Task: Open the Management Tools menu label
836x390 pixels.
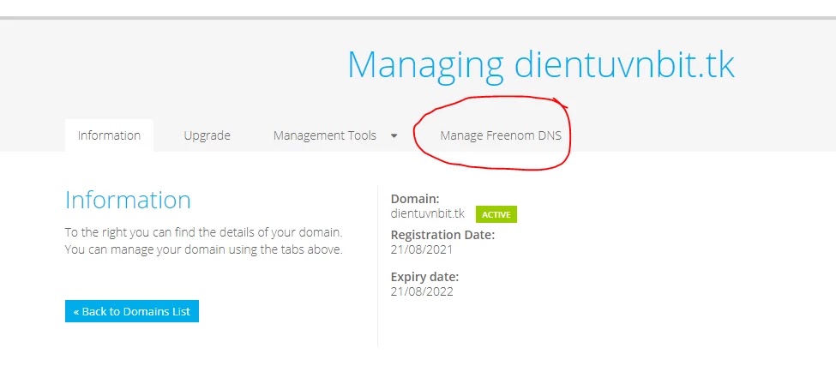Action: click(x=325, y=135)
